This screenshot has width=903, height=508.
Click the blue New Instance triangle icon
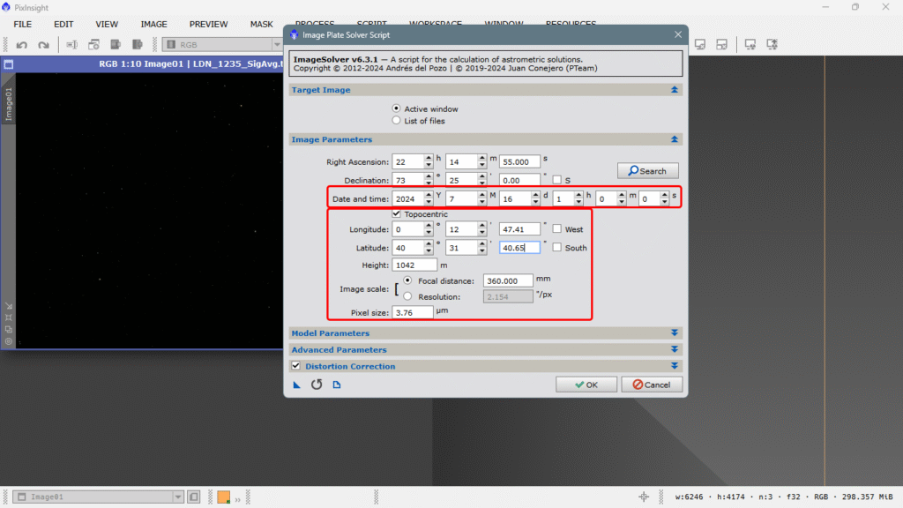(x=297, y=385)
